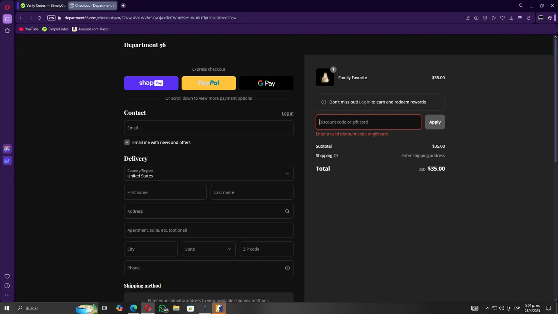Open WhatsApp from the taskbar
The width and height of the screenshot is (558, 314).
162,308
